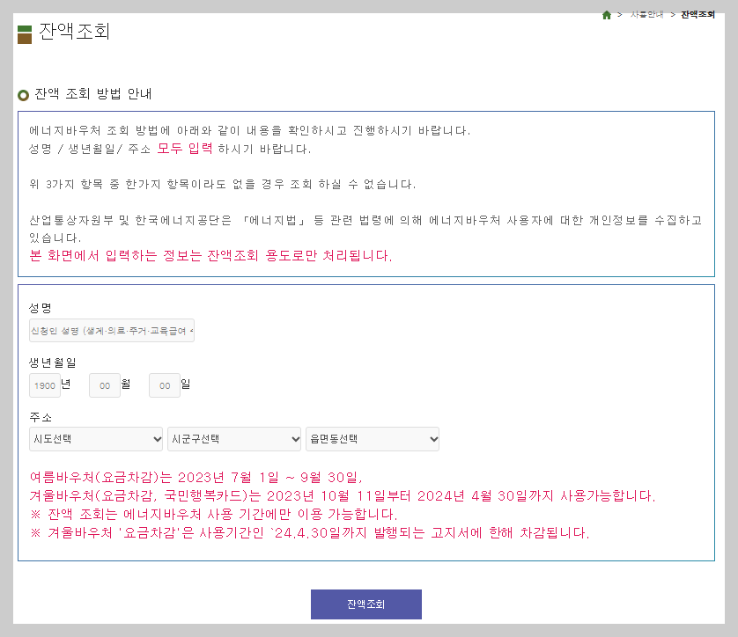Screen dimensions: 738x637
Task: Expand the 읍면동선택 dropdown
Action: point(372,438)
